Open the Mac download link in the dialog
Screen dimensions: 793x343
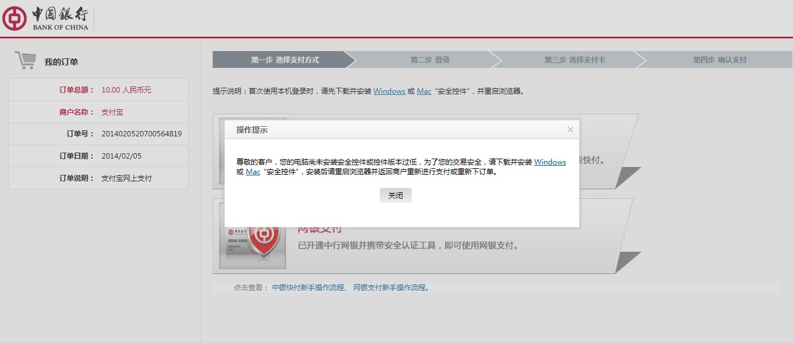[253, 172]
